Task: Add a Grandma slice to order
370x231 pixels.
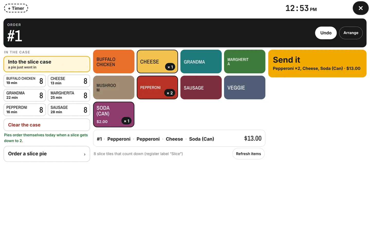Action: pos(201,62)
